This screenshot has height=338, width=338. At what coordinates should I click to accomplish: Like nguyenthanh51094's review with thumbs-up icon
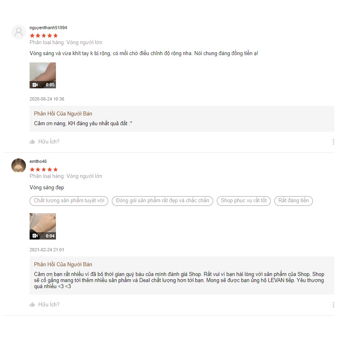pyautogui.click(x=32, y=142)
